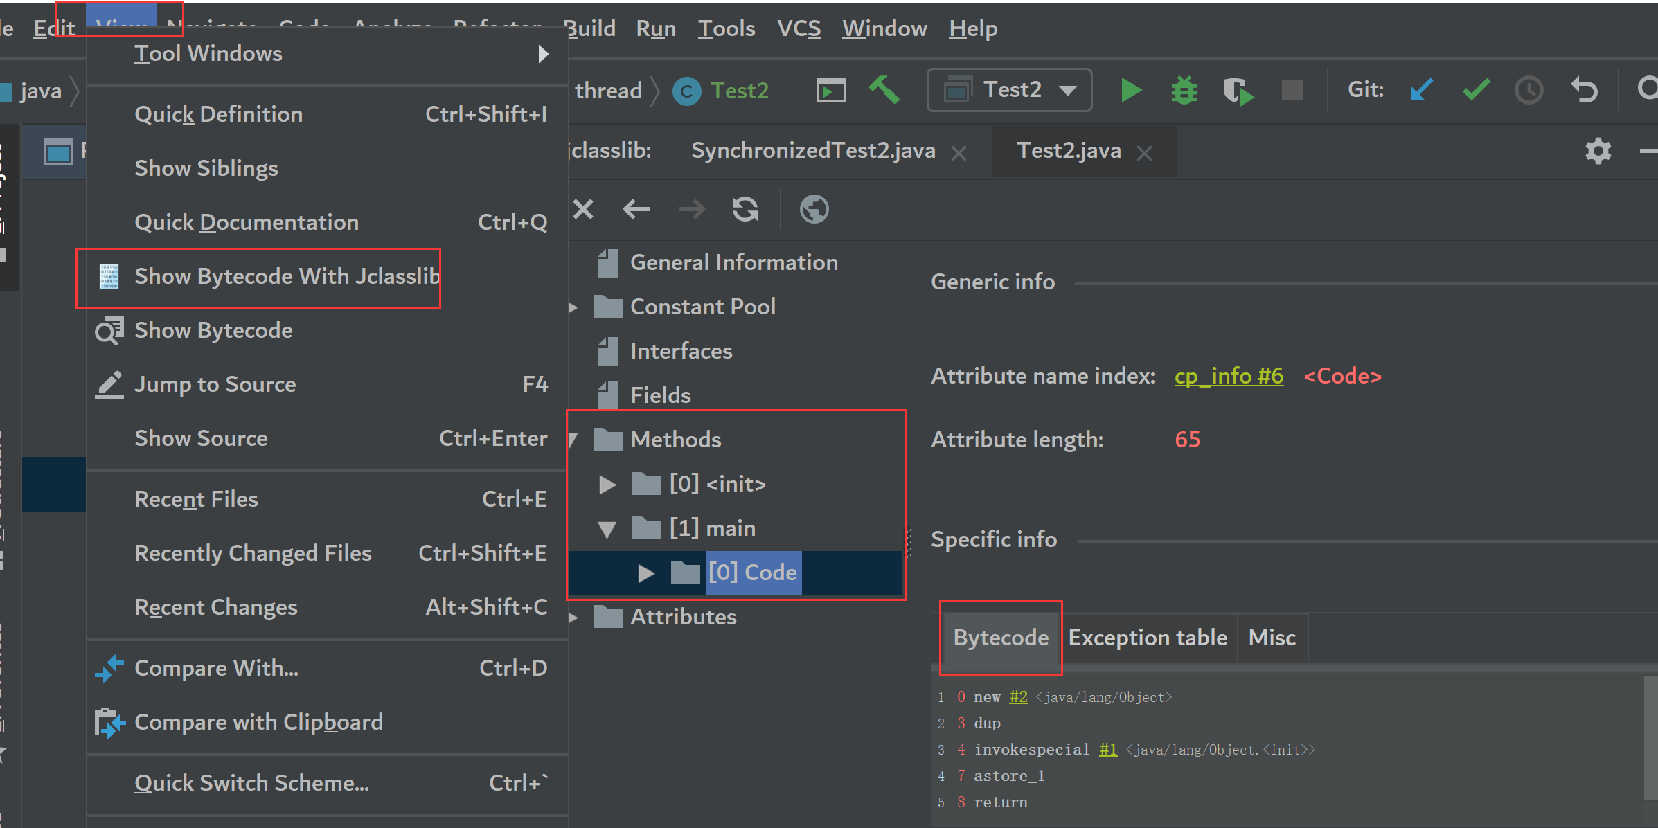Screen dimensions: 1658x828
Task: Select Constant Pool tree item
Action: [702, 307]
